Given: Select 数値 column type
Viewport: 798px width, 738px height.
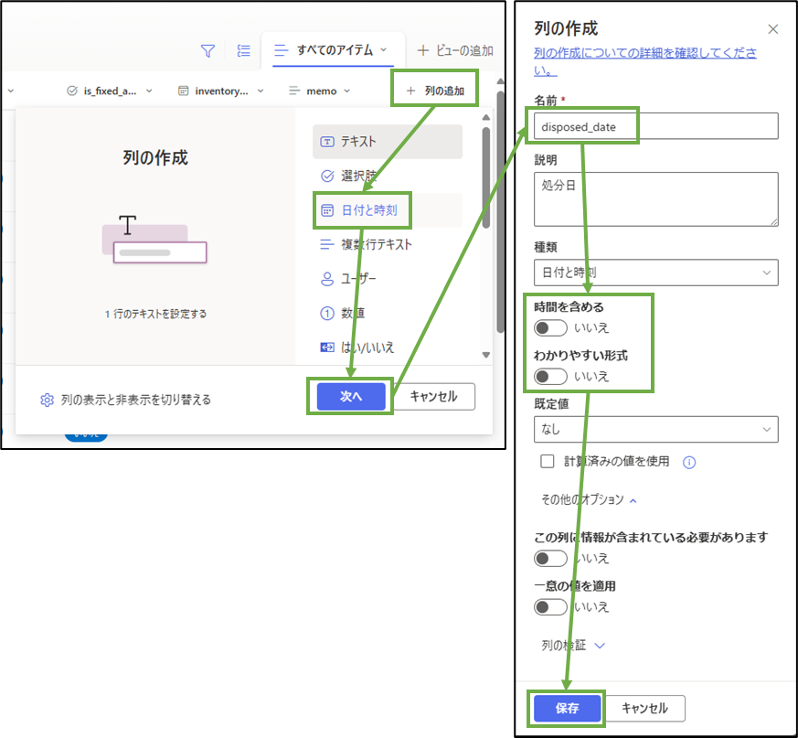Looking at the screenshot, I should [388, 313].
